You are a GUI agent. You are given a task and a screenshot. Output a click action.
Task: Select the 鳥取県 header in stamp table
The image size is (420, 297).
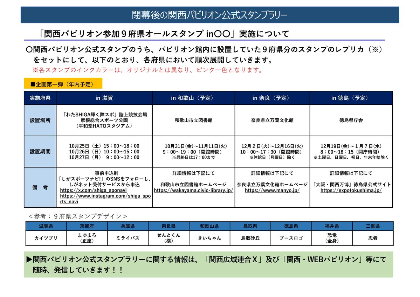click(250, 226)
